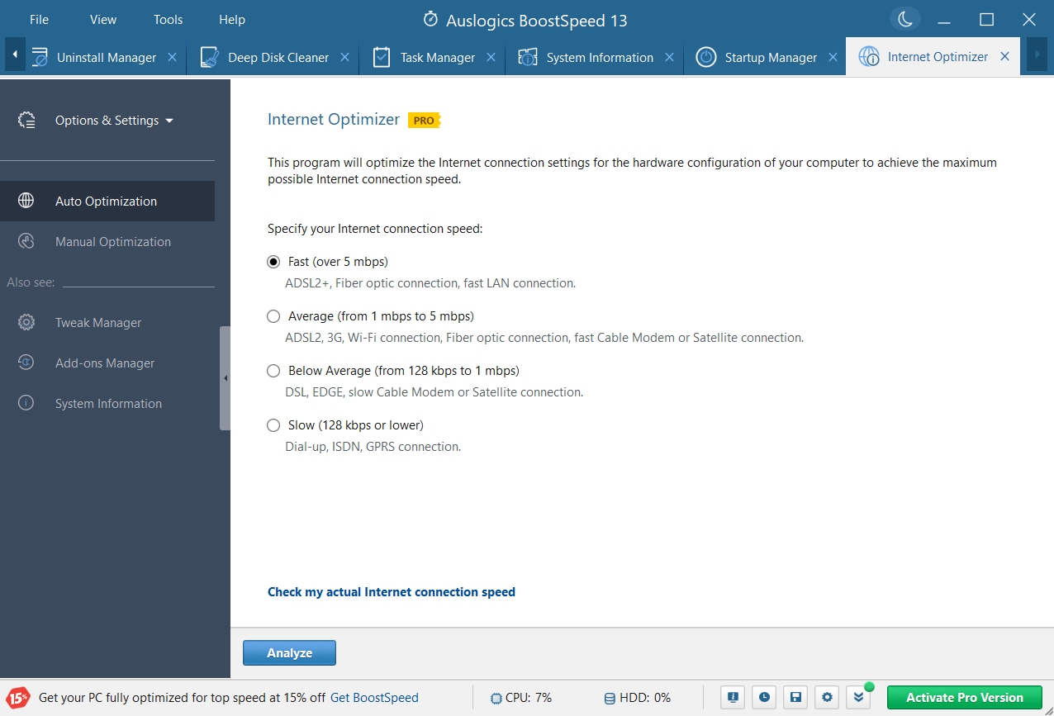This screenshot has height=716, width=1054.
Task: Open the scheduler clock icon in status bar
Action: click(764, 697)
